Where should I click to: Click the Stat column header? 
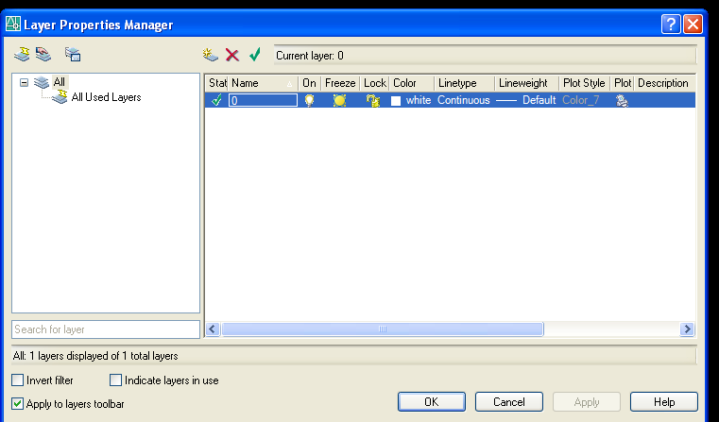tap(216, 83)
